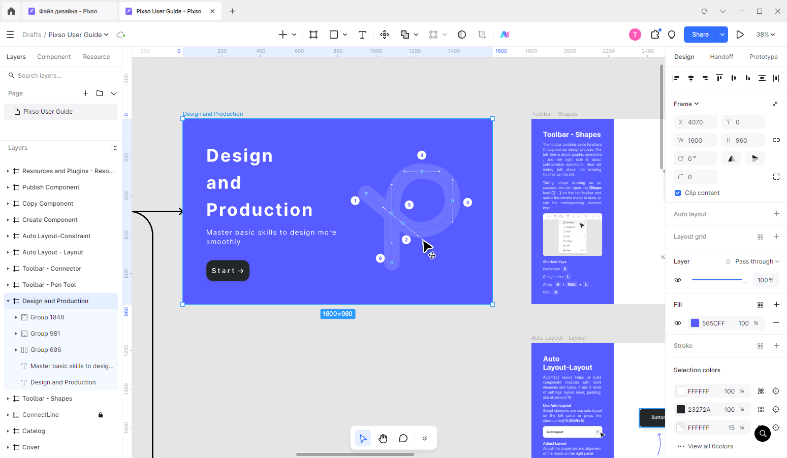Image resolution: width=787 pixels, height=458 pixels.
Task: Click the X position field 4070
Action: pyautogui.click(x=696, y=122)
